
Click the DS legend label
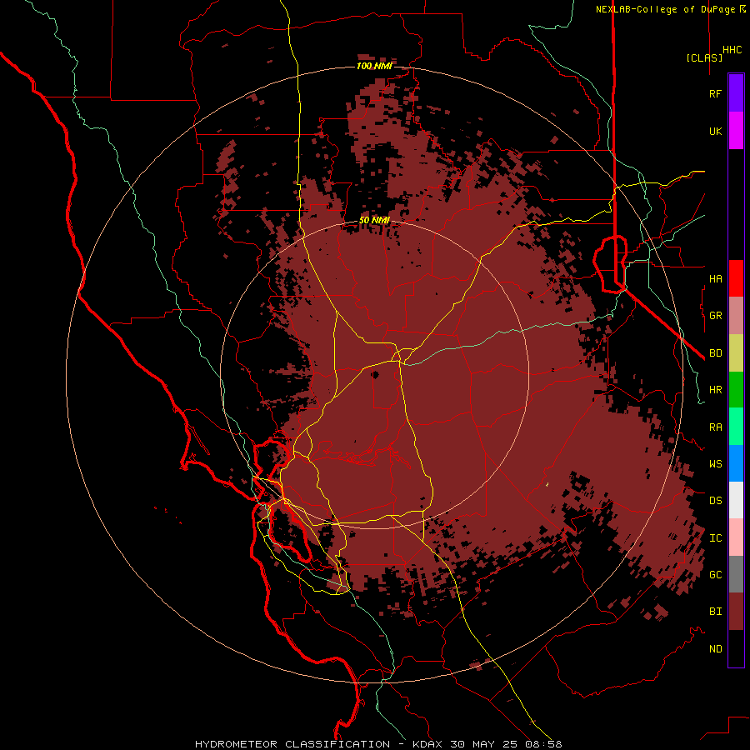coord(715,501)
